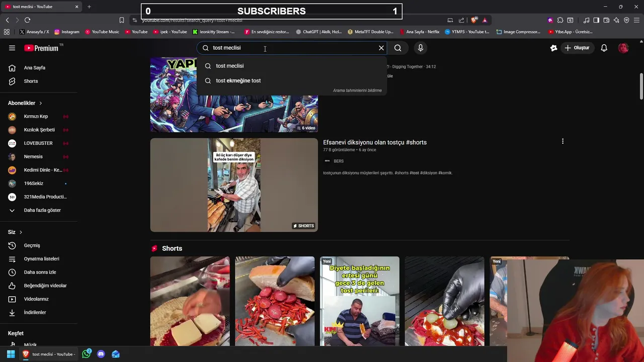Start voice search with the microphone icon
644x362 pixels.
tap(421, 48)
